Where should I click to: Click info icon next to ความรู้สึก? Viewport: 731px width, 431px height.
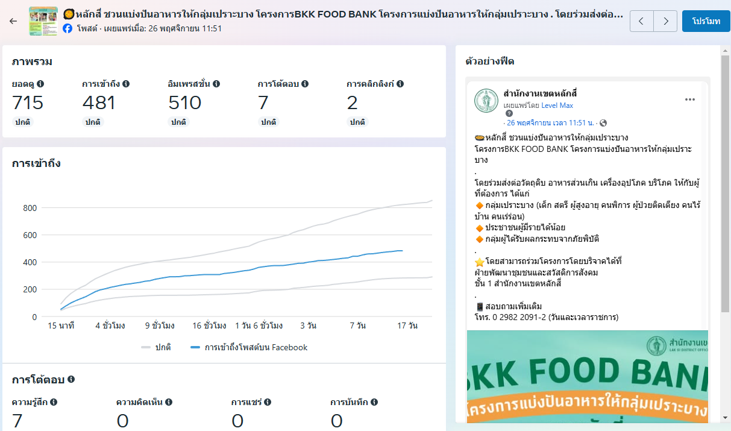coord(54,402)
